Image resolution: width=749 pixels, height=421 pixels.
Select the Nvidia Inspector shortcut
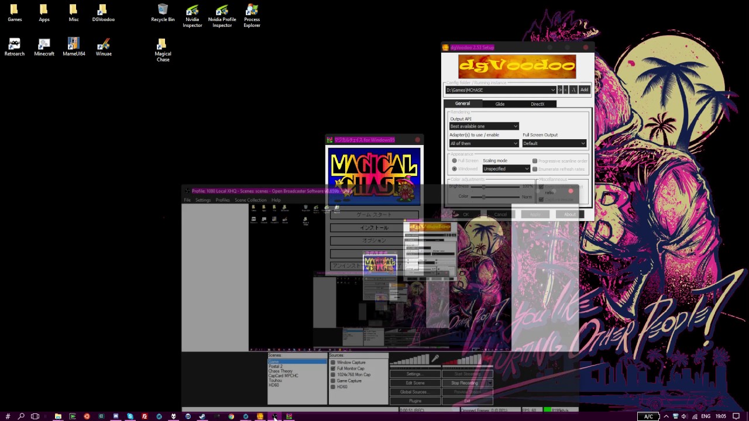pyautogui.click(x=193, y=16)
